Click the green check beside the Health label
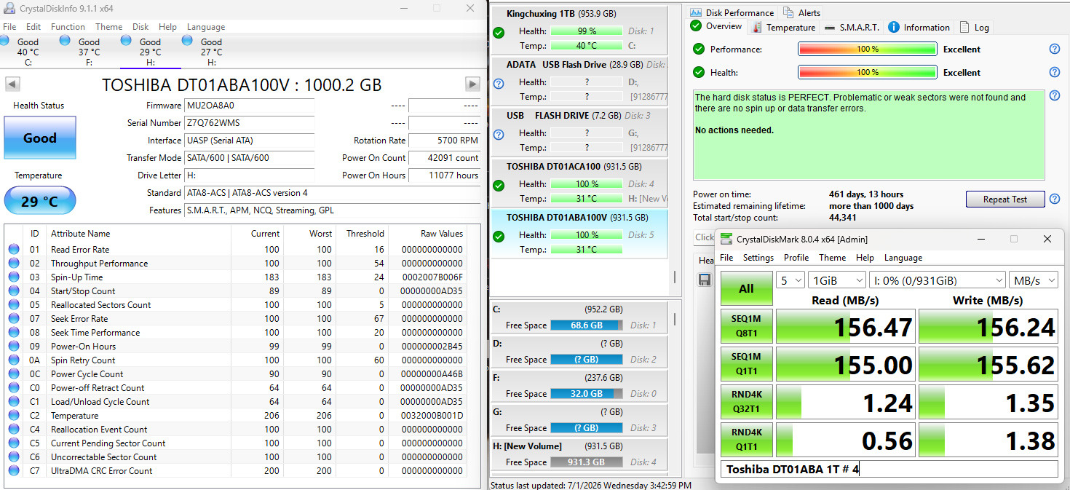Screen dimensions: 1070x490 coord(699,72)
